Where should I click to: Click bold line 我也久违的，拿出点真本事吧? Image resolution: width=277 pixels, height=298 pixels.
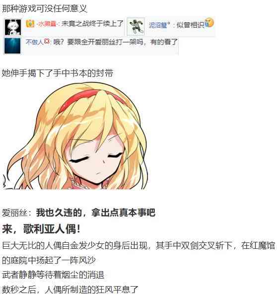click(96, 213)
